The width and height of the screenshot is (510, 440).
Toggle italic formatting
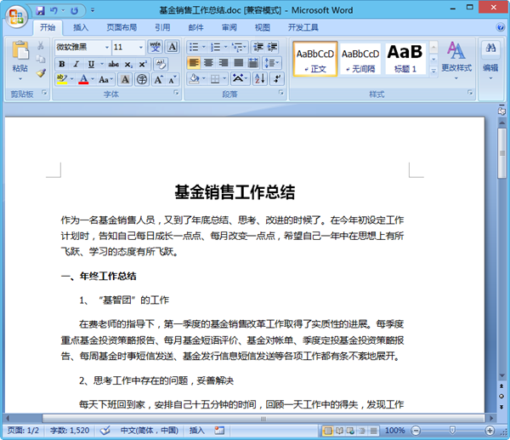76,64
